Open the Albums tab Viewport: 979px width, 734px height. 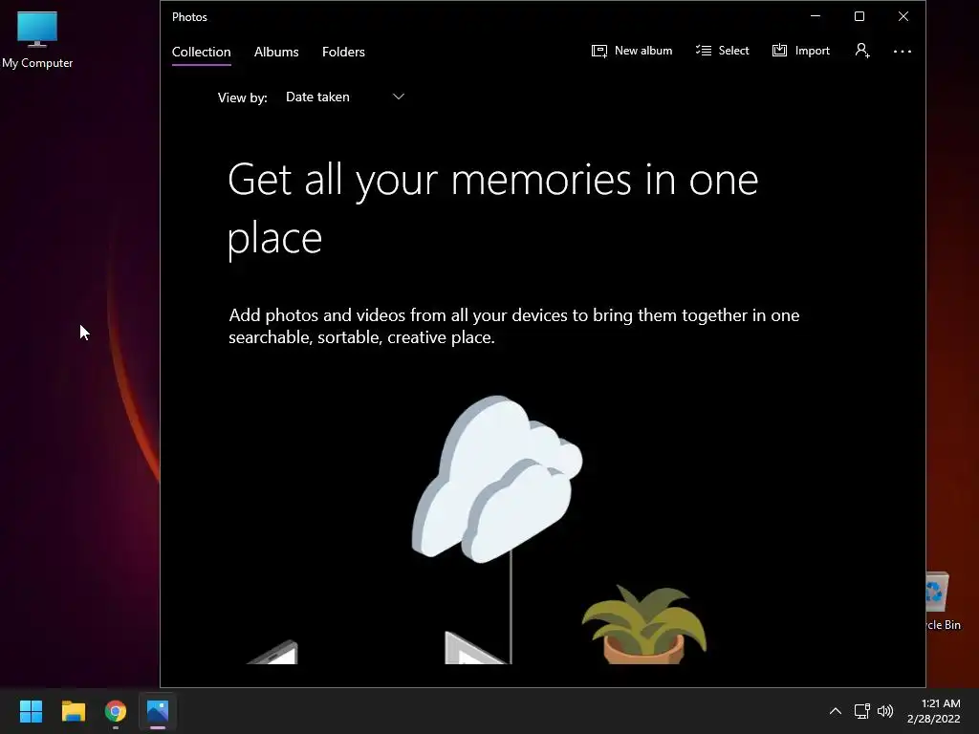[x=276, y=52]
